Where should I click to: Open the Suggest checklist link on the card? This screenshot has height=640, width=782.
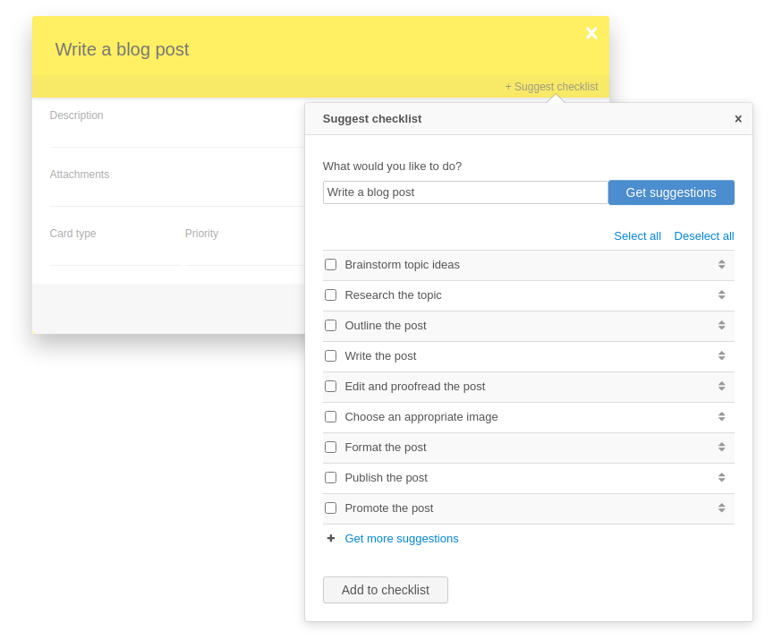click(x=551, y=87)
